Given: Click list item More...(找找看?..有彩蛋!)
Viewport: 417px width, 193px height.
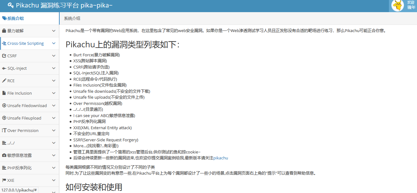Looking at the screenshot, I should [96, 146].
